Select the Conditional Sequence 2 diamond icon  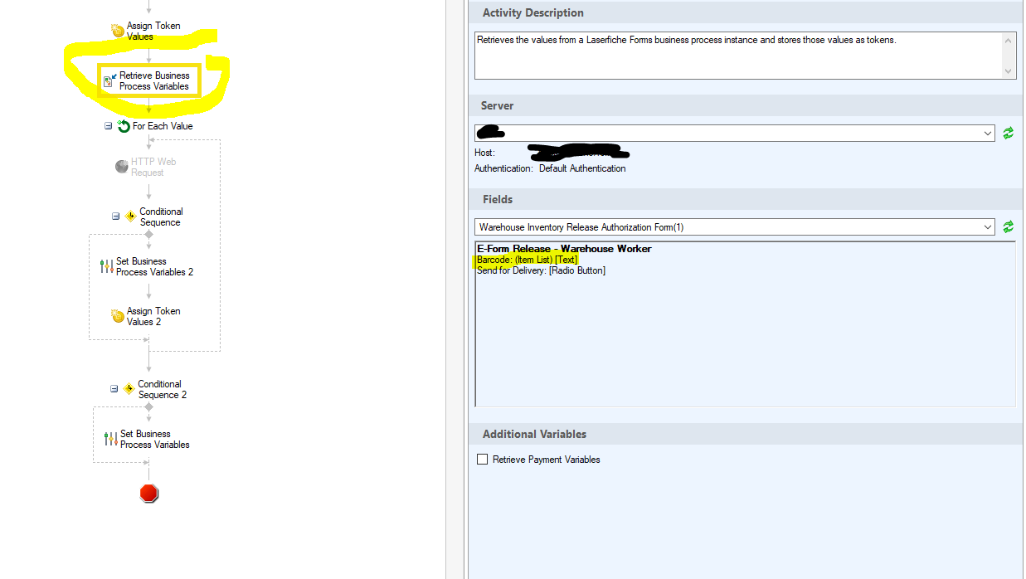click(129, 389)
